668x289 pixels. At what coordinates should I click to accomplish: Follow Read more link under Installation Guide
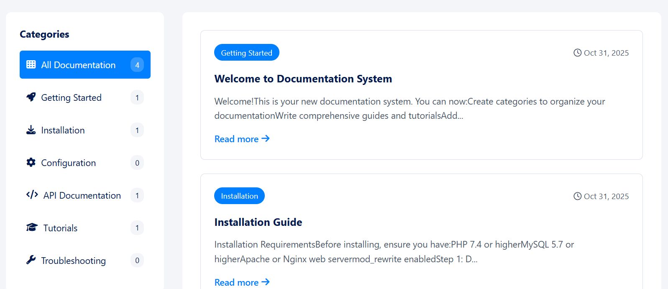242,282
